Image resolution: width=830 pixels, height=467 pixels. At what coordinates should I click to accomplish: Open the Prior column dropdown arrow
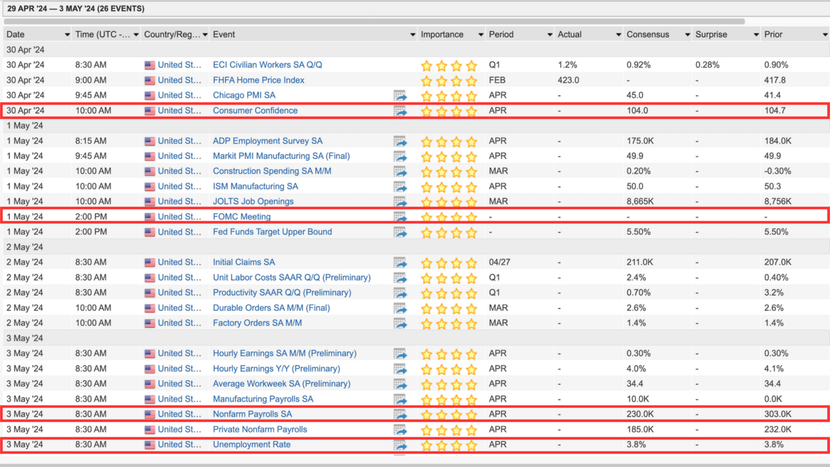pyautogui.click(x=825, y=35)
